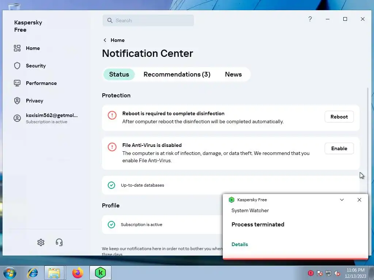Open the Privacy section

pyautogui.click(x=28, y=101)
